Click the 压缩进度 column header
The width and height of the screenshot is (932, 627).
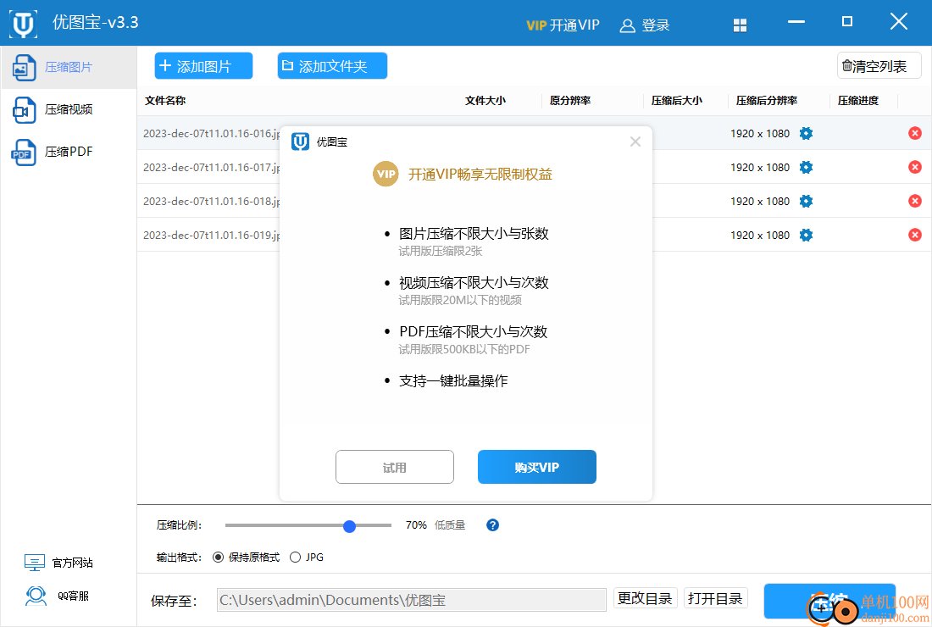coord(858,101)
